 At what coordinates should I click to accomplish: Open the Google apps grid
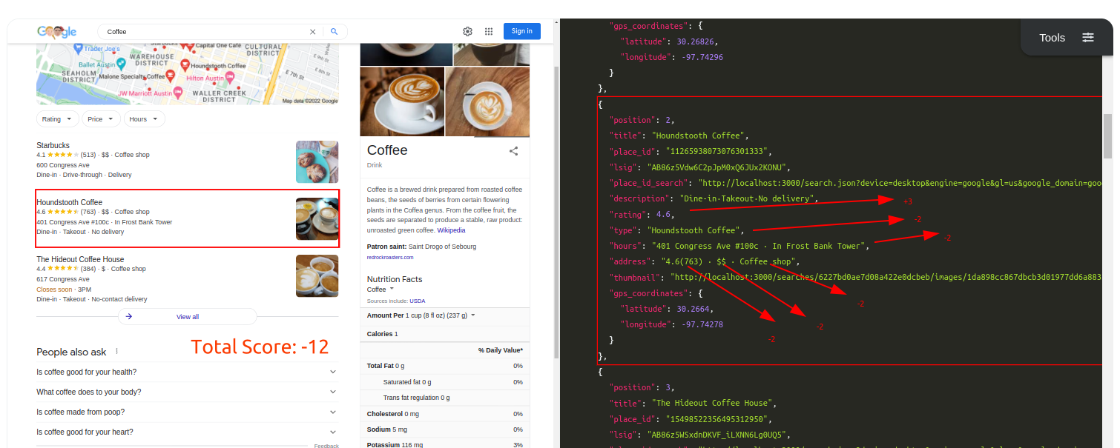[489, 31]
